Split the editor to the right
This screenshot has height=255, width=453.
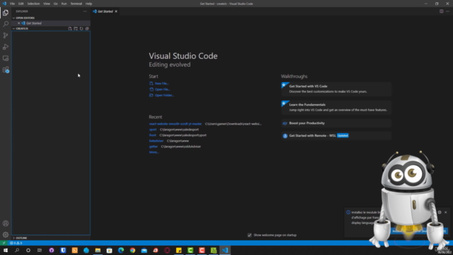(442, 11)
